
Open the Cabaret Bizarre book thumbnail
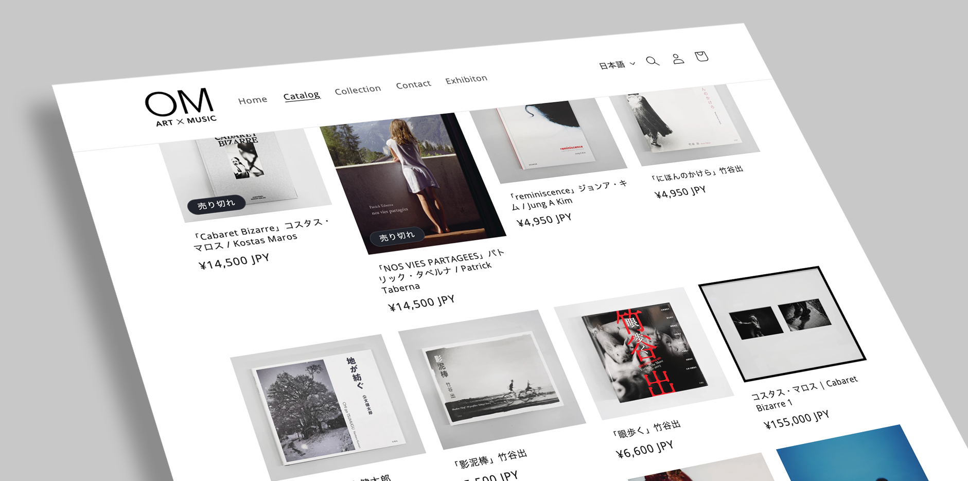click(x=246, y=175)
